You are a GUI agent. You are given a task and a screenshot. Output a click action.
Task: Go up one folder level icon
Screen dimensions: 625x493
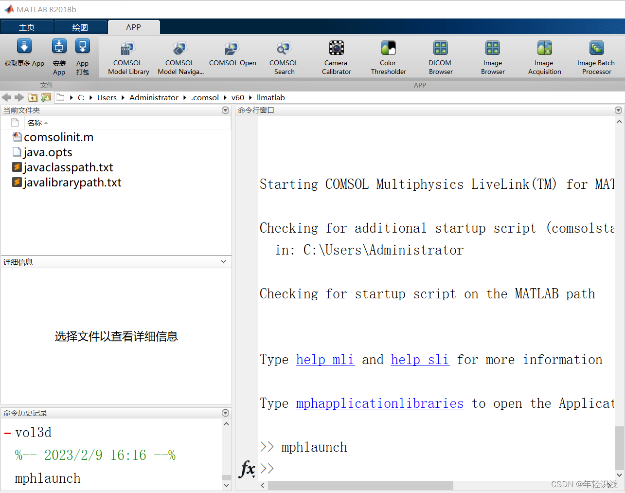tap(33, 97)
